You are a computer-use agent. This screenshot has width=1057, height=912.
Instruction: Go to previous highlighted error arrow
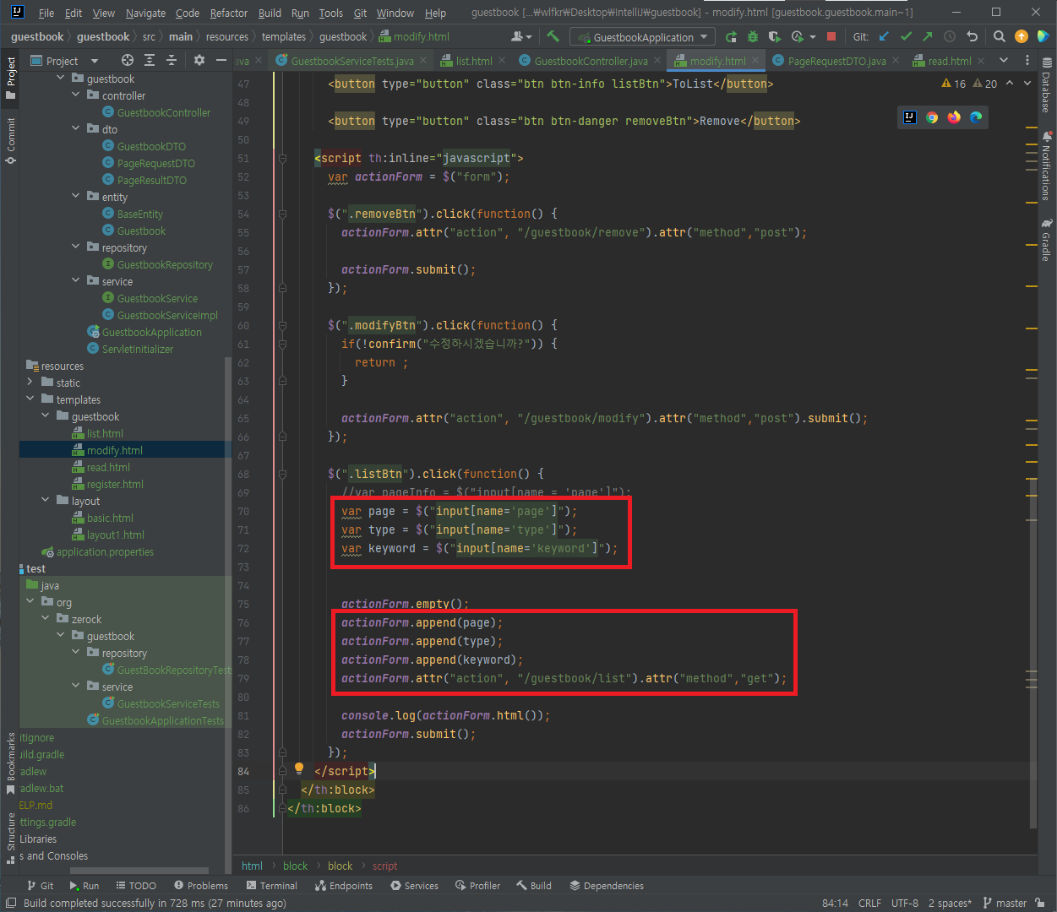1010,84
